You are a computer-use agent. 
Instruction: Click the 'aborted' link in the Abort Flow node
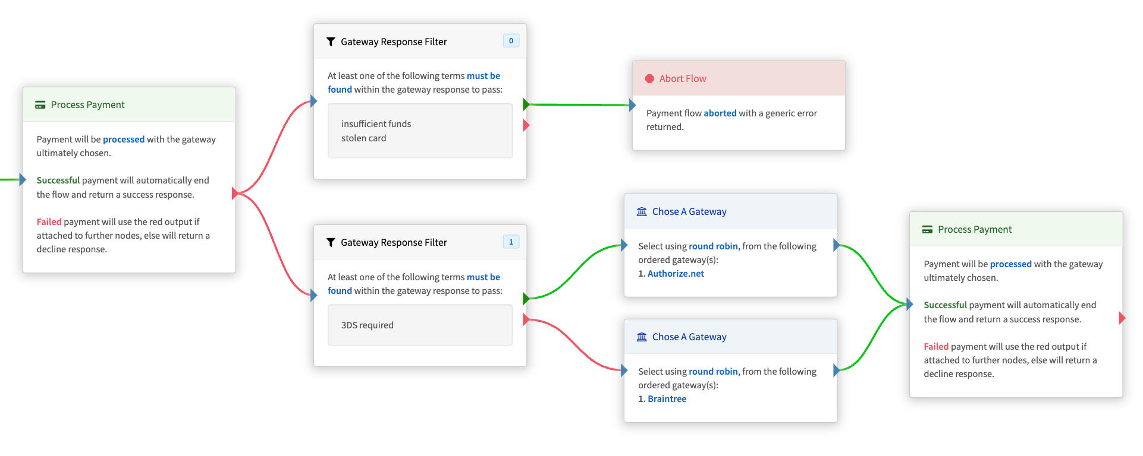click(720, 113)
